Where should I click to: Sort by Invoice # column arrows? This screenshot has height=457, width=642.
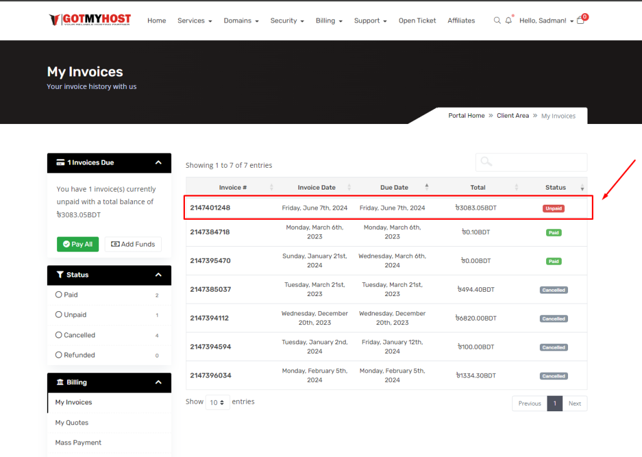pyautogui.click(x=271, y=188)
